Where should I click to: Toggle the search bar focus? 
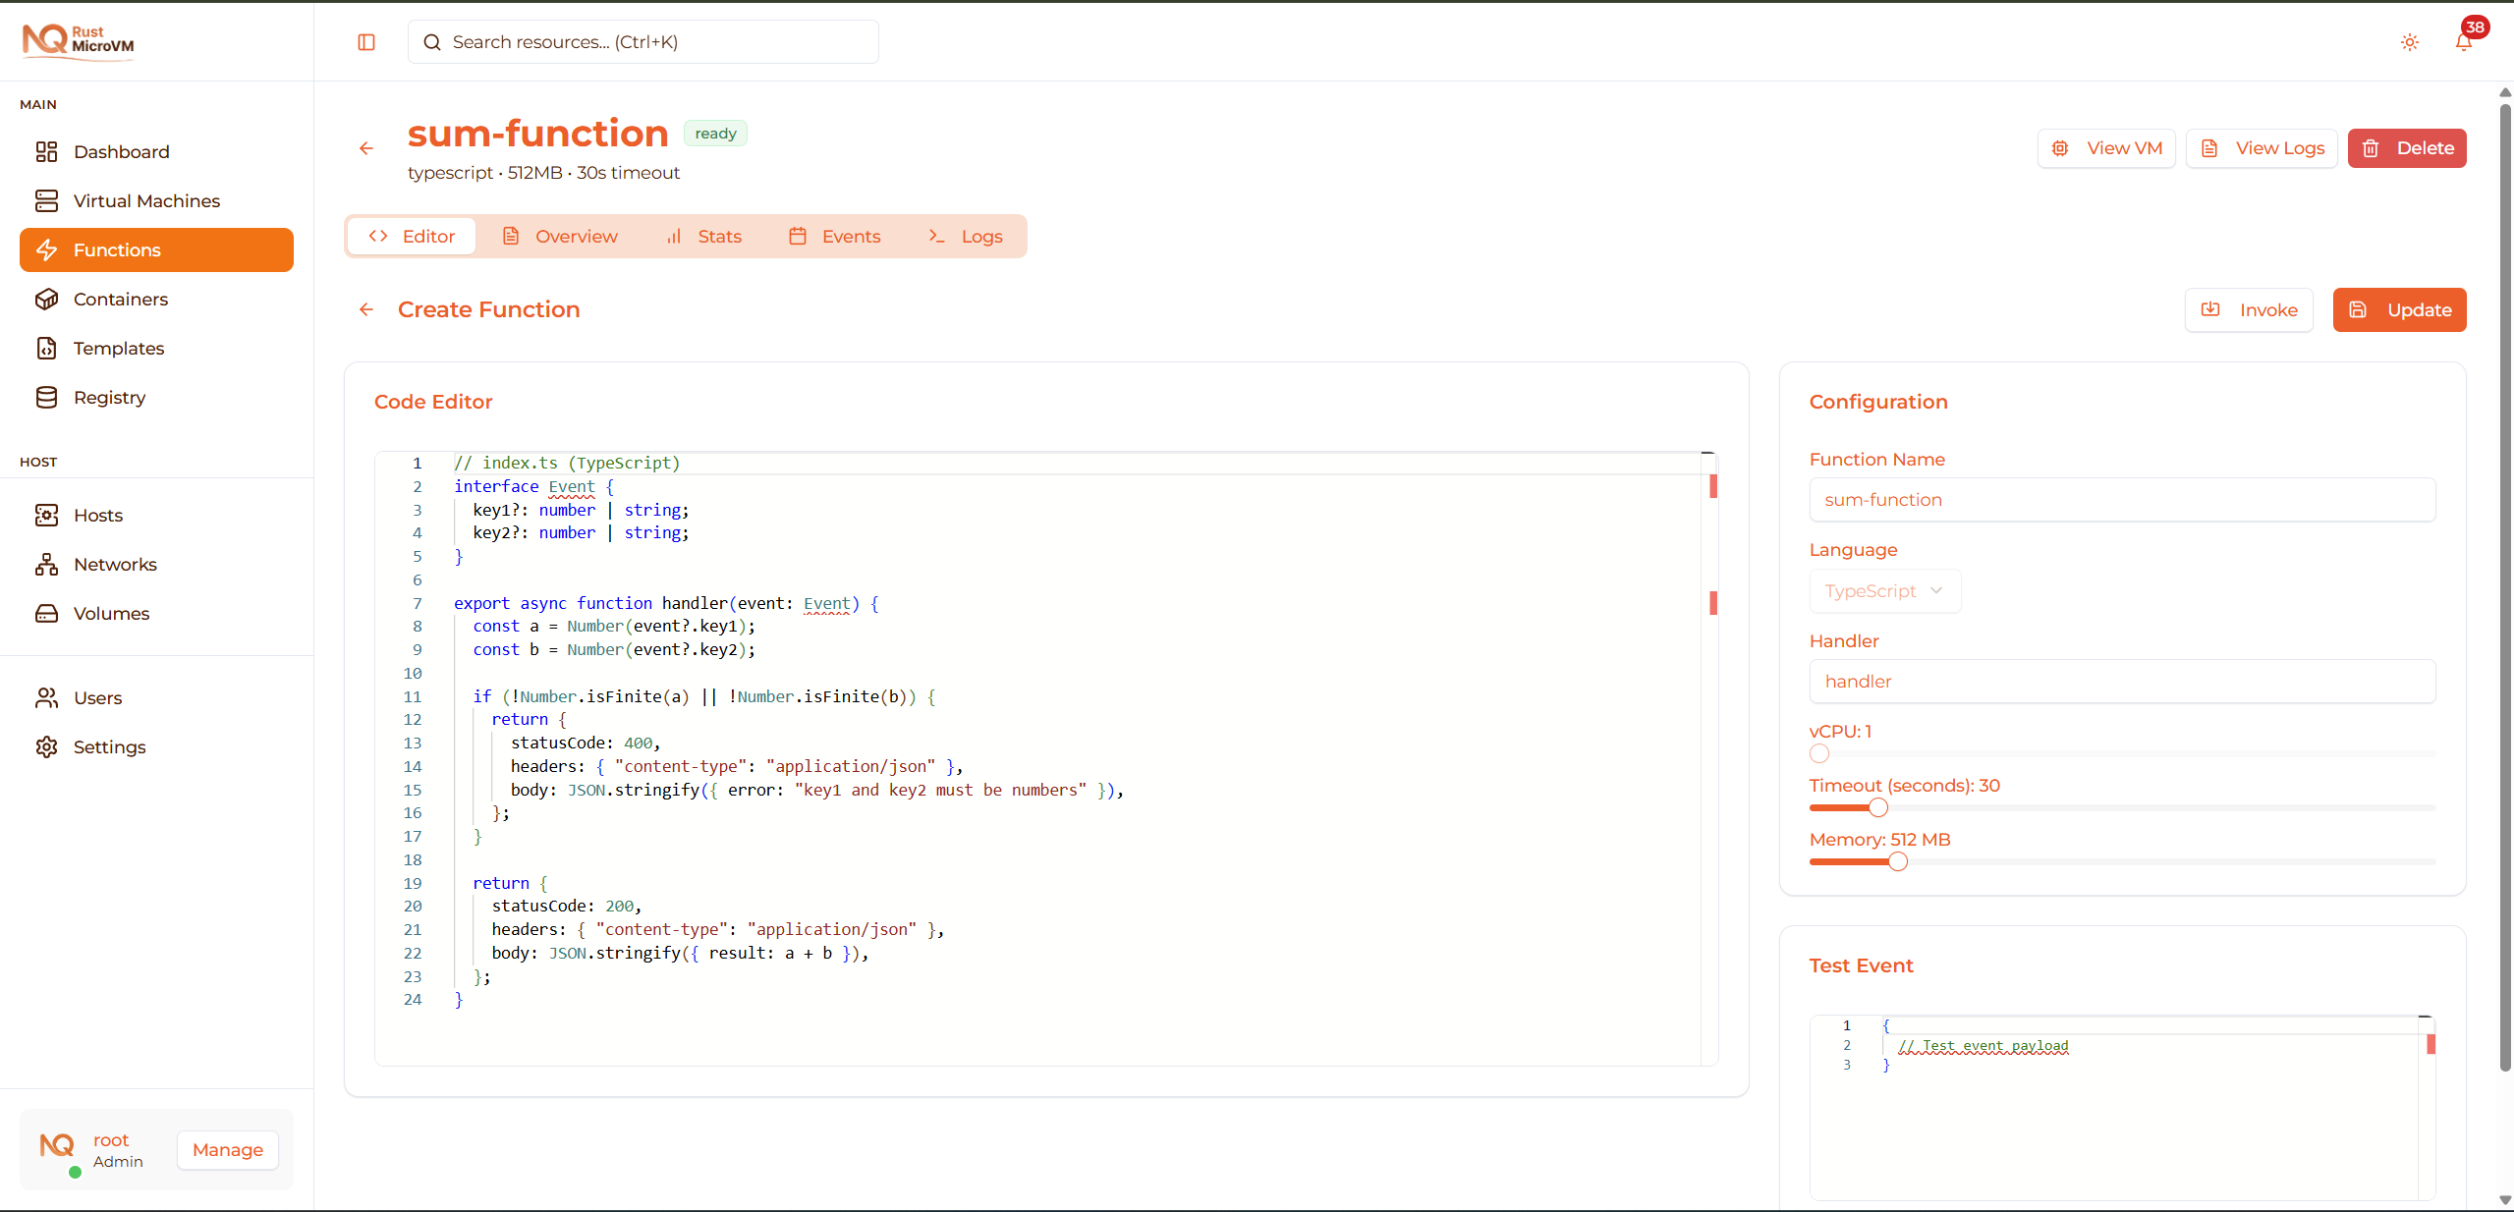642,42
